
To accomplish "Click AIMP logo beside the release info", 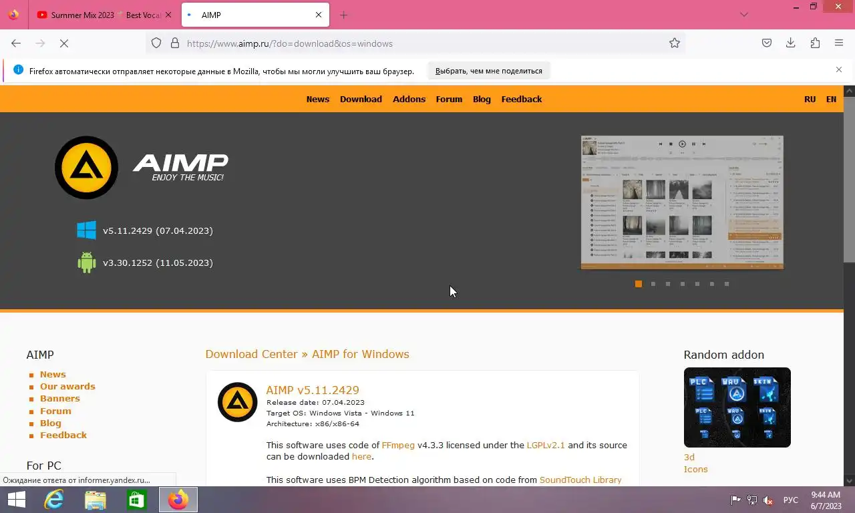I will 237,402.
